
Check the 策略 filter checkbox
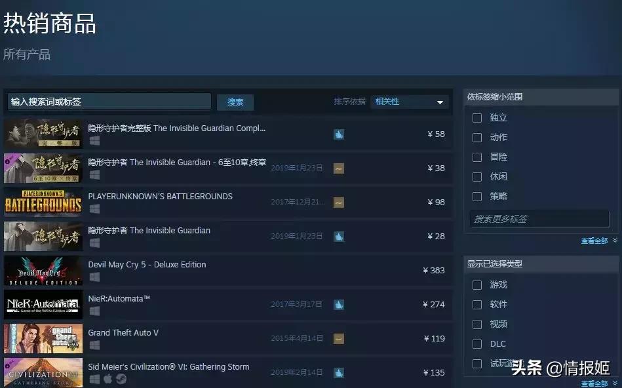pyautogui.click(x=476, y=196)
